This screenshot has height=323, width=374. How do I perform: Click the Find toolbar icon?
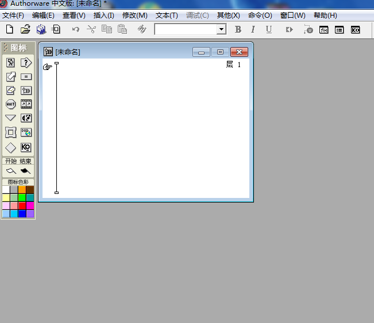click(142, 29)
